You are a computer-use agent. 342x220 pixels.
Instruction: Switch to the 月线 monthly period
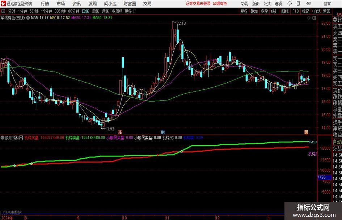point(105,11)
